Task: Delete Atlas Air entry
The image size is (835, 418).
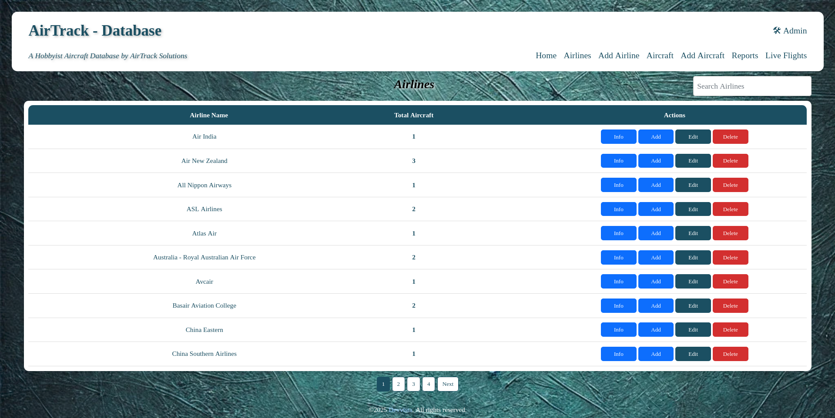Action: click(x=731, y=233)
